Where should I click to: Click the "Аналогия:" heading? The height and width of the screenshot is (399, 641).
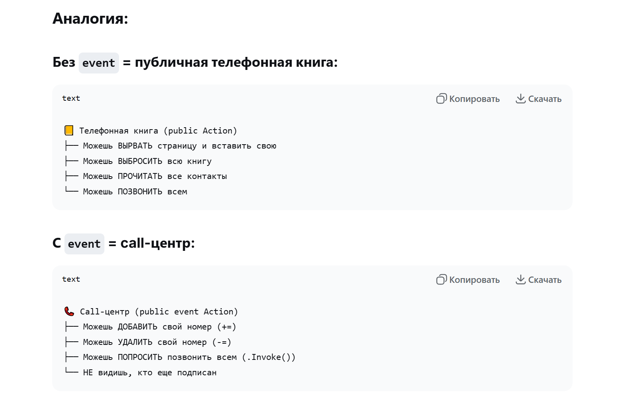tap(91, 19)
